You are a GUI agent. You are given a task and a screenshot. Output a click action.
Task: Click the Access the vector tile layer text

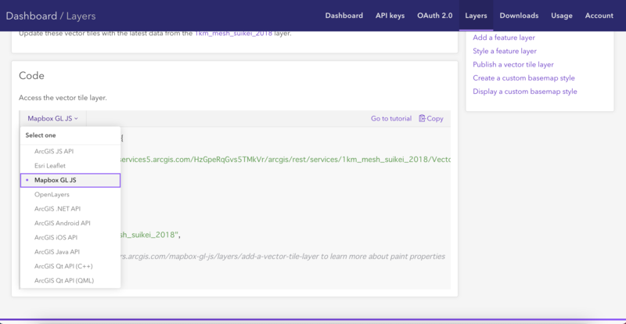pos(63,98)
